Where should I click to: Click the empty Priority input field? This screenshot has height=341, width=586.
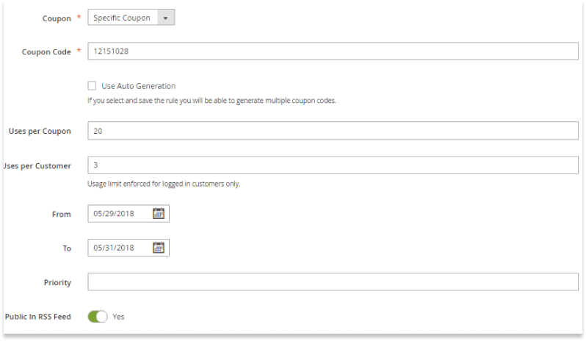click(x=333, y=282)
